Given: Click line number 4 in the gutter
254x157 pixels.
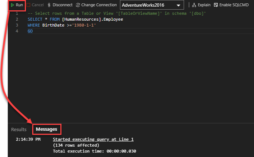Looking at the screenshot, I should click(x=17, y=31).
